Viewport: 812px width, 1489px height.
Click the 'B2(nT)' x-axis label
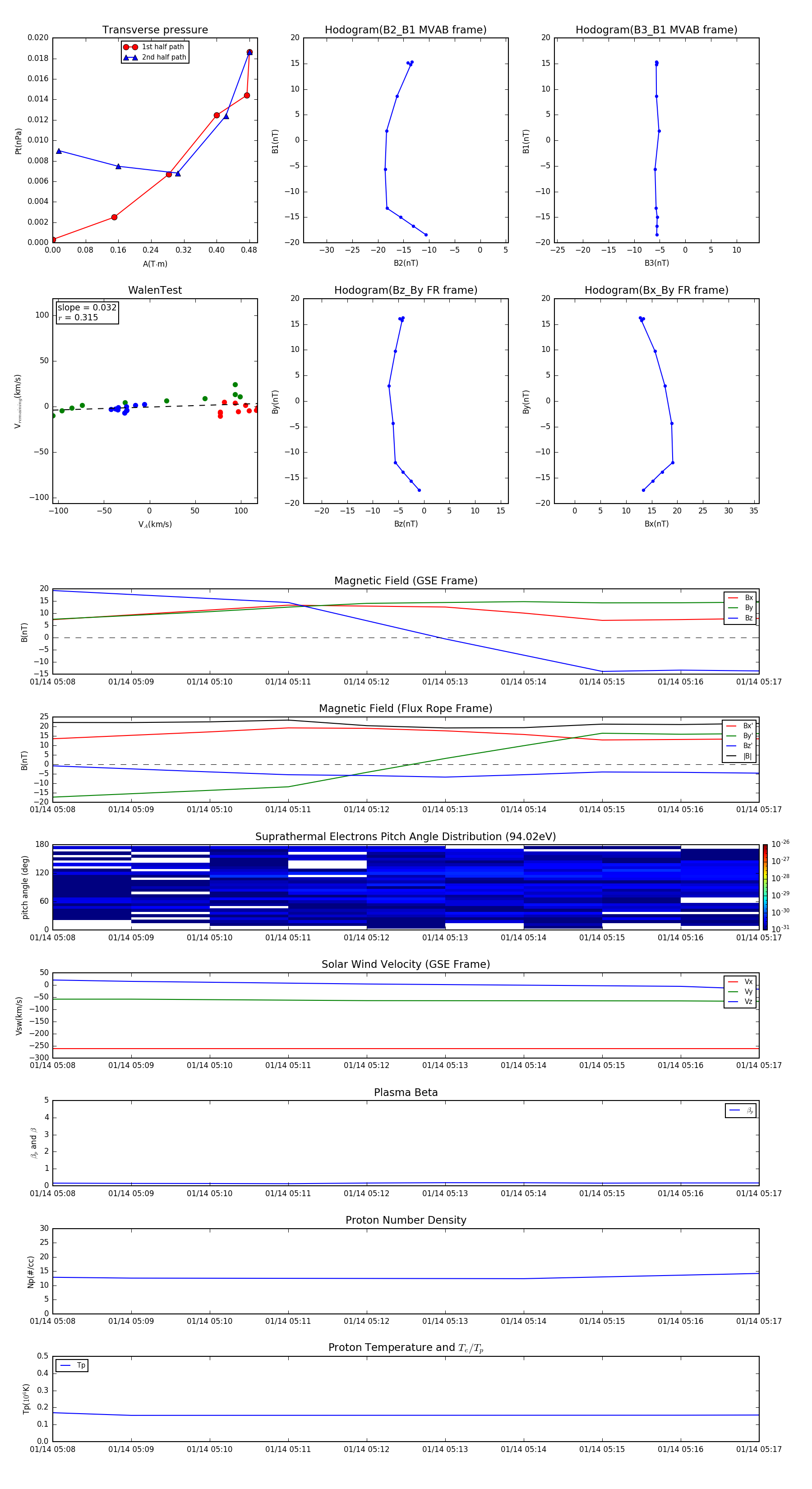pyautogui.click(x=406, y=263)
